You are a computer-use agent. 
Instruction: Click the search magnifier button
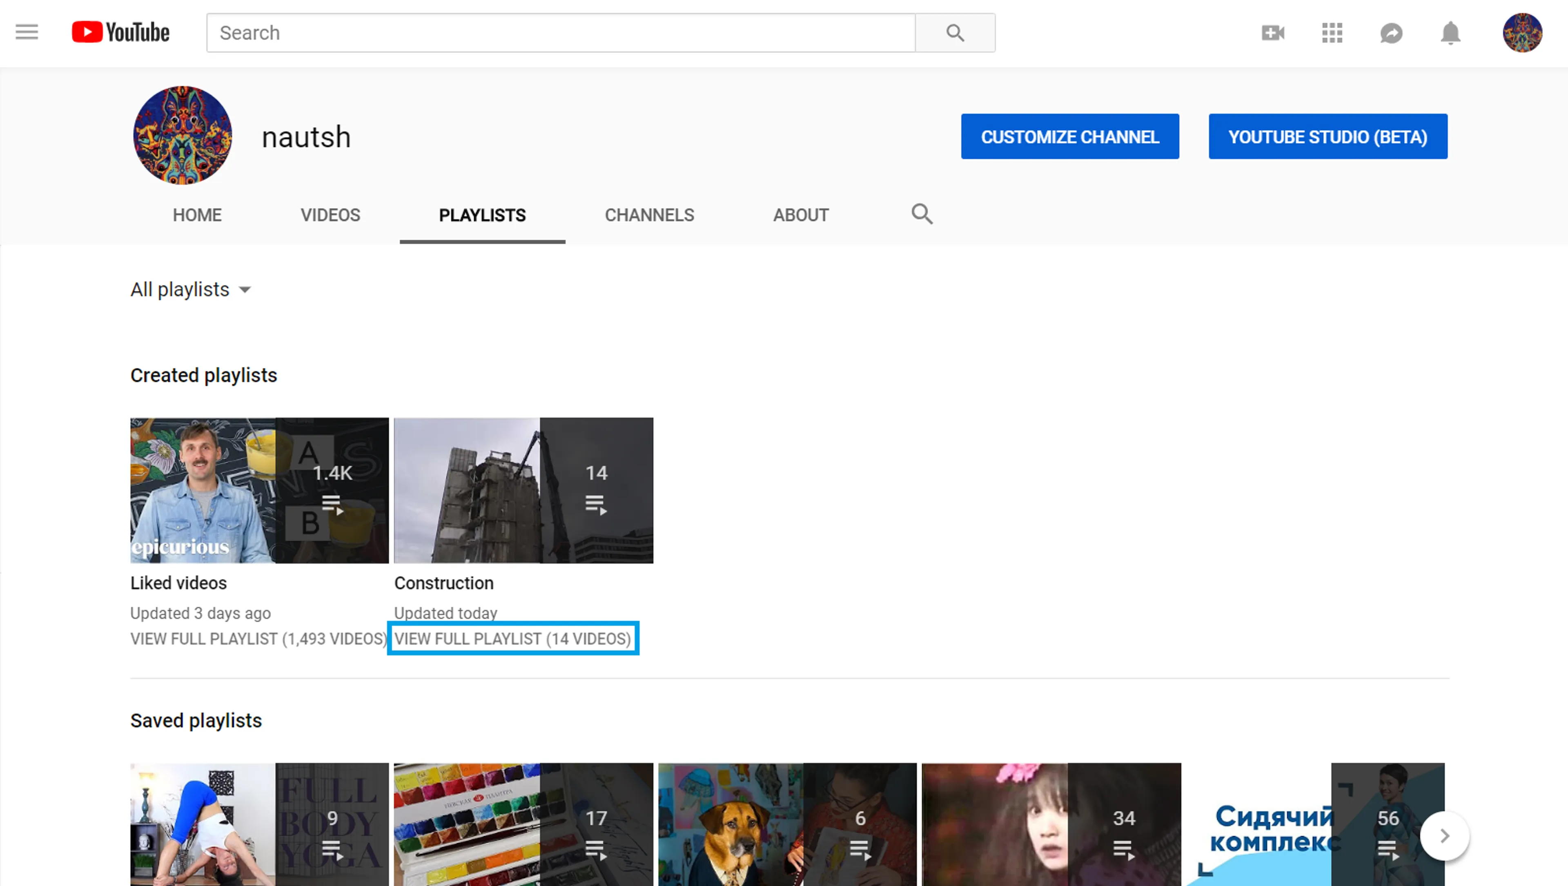954,33
